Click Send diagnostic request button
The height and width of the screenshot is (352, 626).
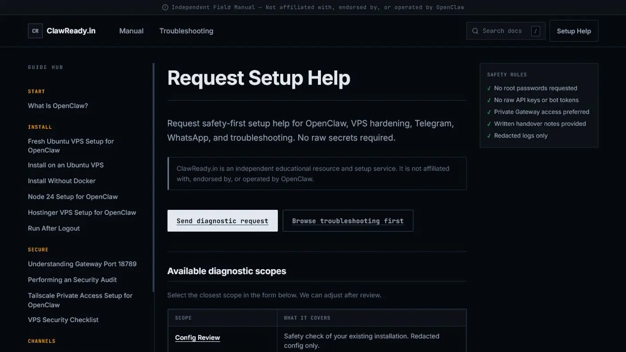(223, 221)
